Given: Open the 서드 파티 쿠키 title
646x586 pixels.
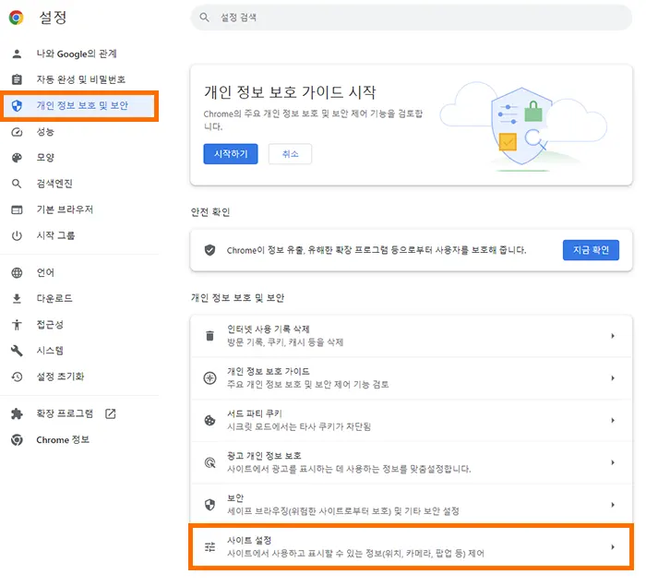Looking at the screenshot, I should tap(254, 413).
